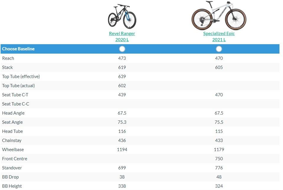Viewport: 283px width, 190px height.
Task: Select the Top Tube (effective) row label
Action: tap(21, 77)
